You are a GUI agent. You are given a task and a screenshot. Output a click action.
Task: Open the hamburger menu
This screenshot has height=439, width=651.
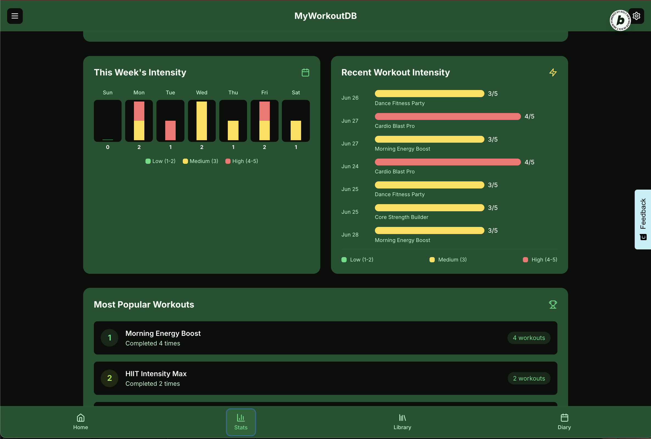15,16
